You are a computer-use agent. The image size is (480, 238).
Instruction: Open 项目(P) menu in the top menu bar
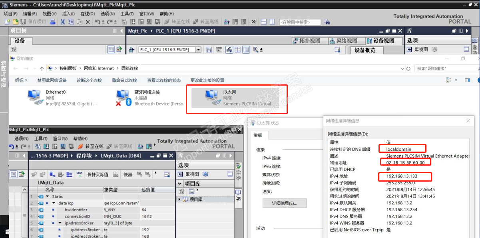10,14
